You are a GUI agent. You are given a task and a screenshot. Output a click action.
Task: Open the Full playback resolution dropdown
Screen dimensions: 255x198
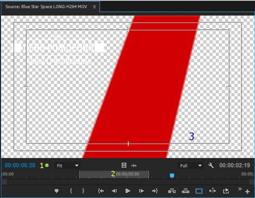(x=190, y=166)
